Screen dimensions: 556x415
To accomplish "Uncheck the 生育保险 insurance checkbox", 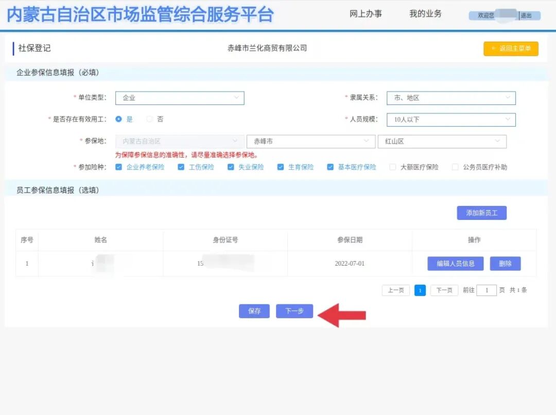I will 280,167.
